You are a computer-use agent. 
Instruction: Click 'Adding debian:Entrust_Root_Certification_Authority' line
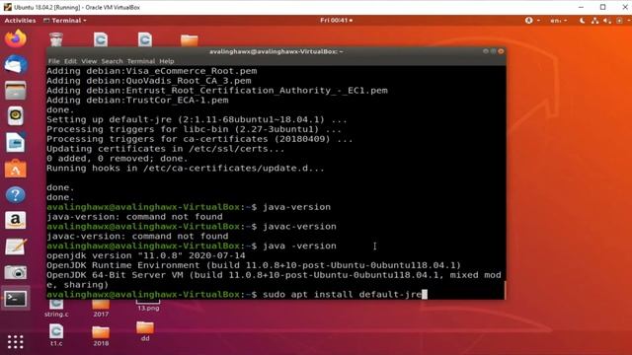(x=217, y=90)
